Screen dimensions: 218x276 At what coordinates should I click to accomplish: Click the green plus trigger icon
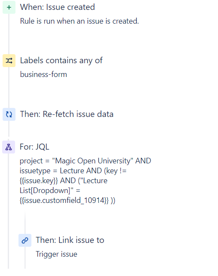(9, 7)
